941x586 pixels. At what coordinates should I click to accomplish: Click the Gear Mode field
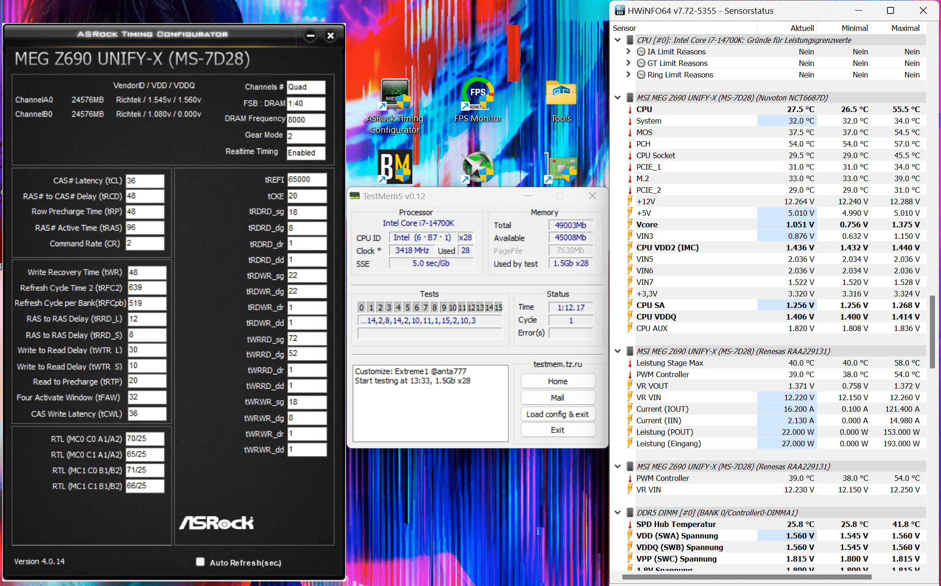click(x=306, y=136)
